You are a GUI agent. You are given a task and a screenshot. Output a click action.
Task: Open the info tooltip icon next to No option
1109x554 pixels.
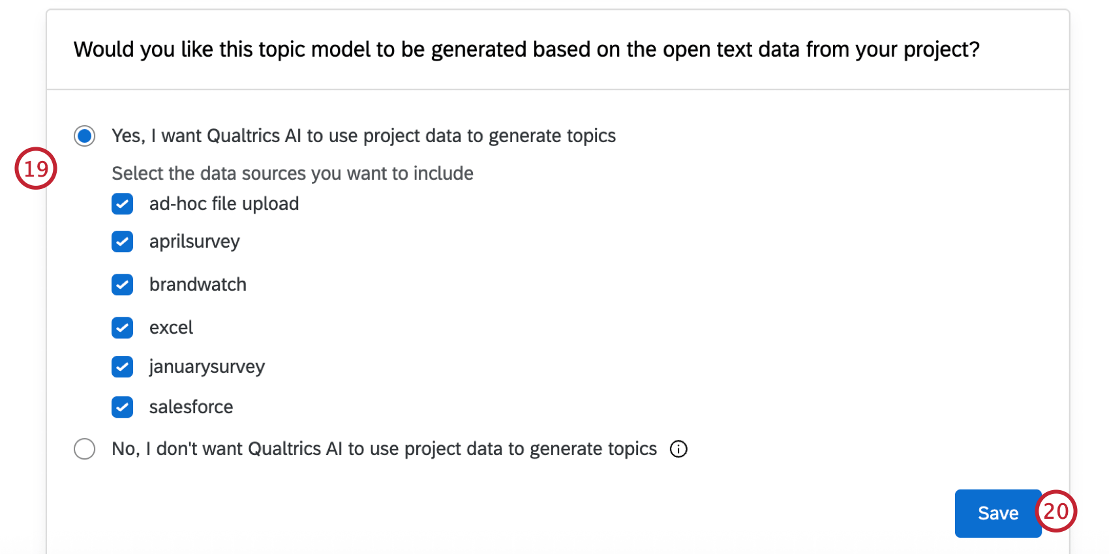click(678, 449)
